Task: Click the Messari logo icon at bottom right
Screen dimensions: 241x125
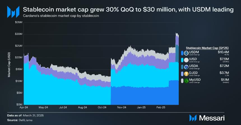Action: click(193, 118)
